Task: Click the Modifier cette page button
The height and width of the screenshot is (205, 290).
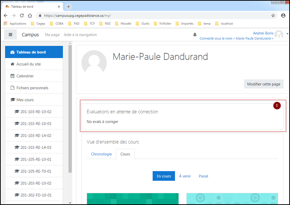Action: pyautogui.click(x=263, y=84)
